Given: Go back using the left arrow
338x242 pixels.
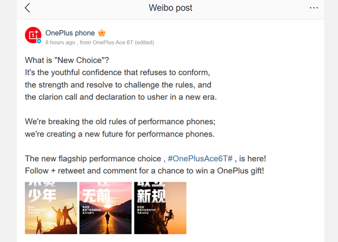Looking at the screenshot, I should (27, 8).
